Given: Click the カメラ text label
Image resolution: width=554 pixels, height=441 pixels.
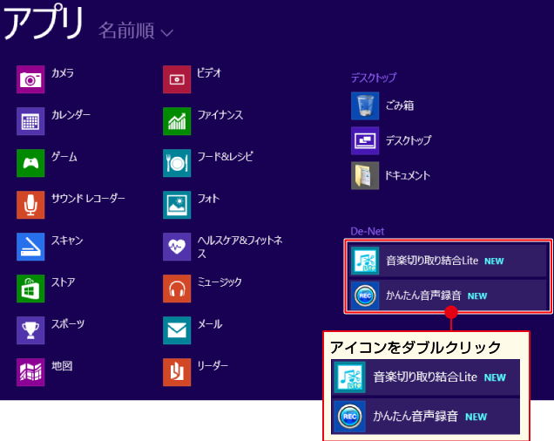Looking at the screenshot, I should (63, 73).
